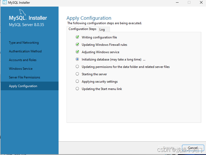The width and height of the screenshot is (206, 155).
Task: Click the Cancel button
Action: (x=193, y=148)
